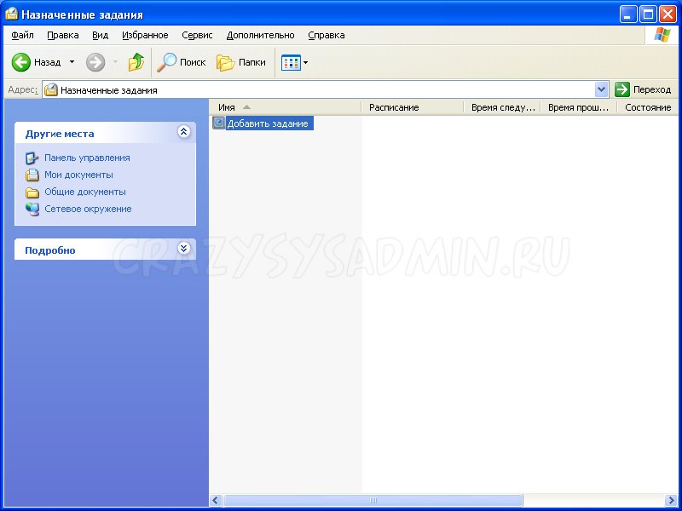Open the Мои документы link

coord(78,175)
